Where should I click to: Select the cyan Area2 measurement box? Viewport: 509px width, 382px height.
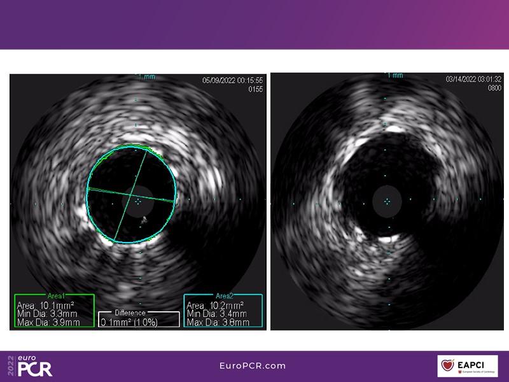223,311
